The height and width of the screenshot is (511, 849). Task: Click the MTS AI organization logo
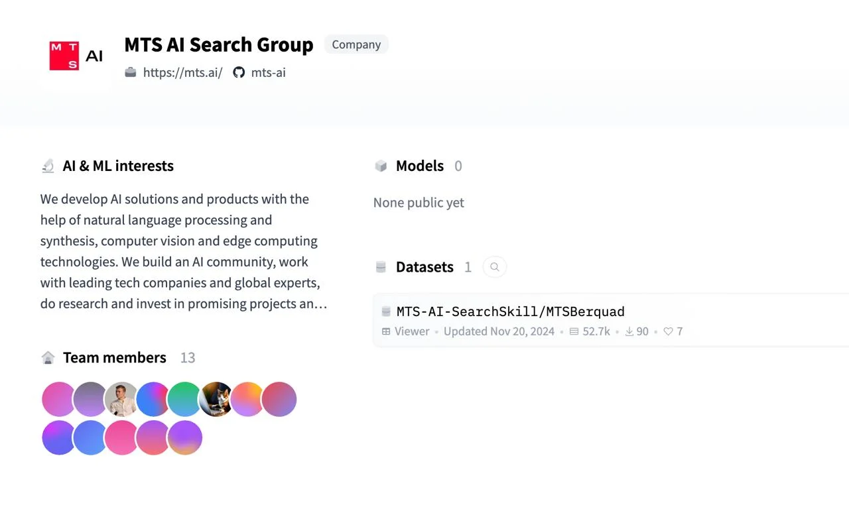(x=76, y=56)
